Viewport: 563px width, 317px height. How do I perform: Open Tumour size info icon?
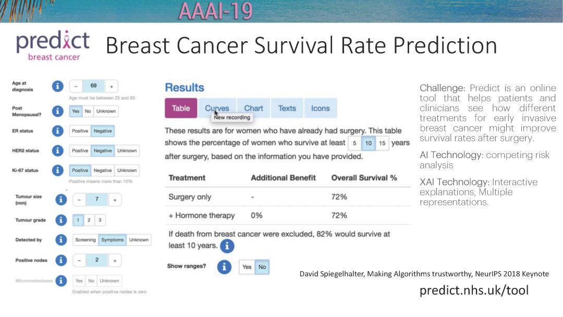point(61,200)
